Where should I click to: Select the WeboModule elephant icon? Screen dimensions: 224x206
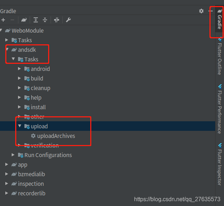click(8, 30)
